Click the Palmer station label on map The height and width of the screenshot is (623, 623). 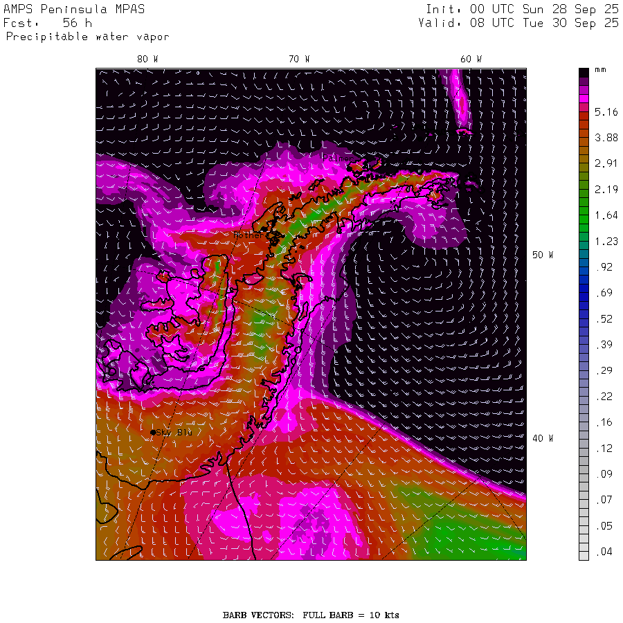(x=337, y=159)
